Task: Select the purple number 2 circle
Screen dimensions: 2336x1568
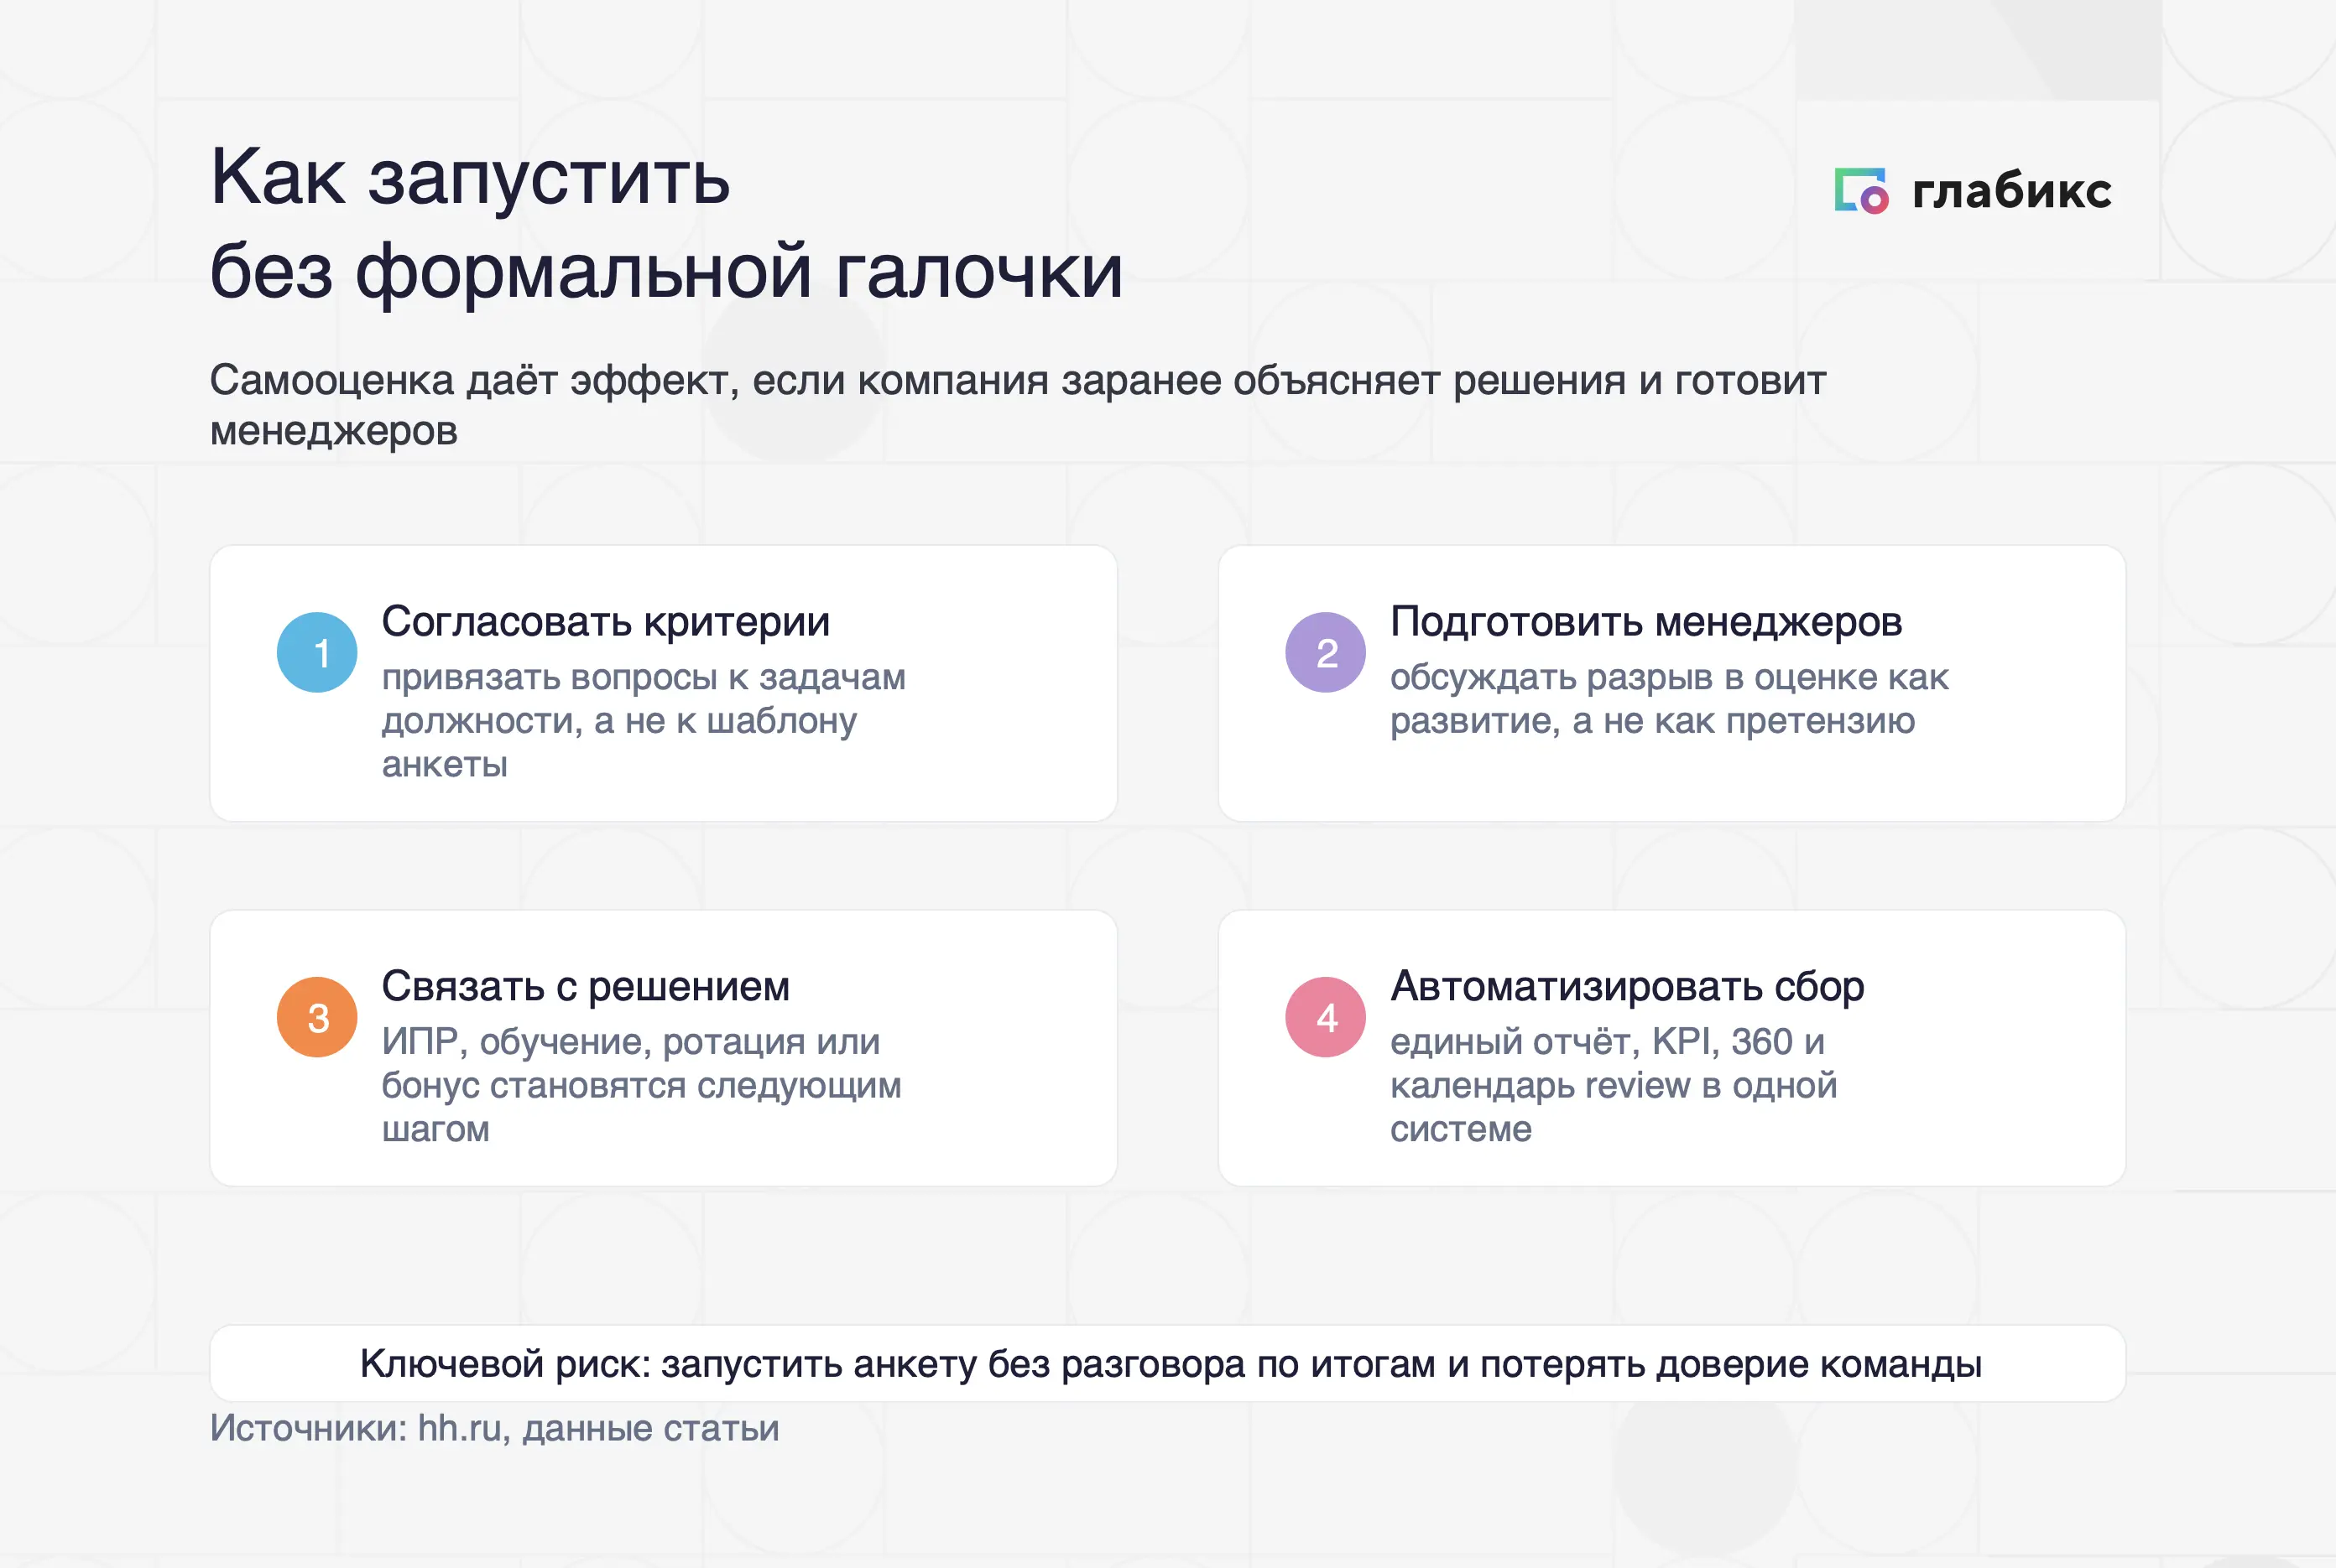Action: pyautogui.click(x=1326, y=652)
